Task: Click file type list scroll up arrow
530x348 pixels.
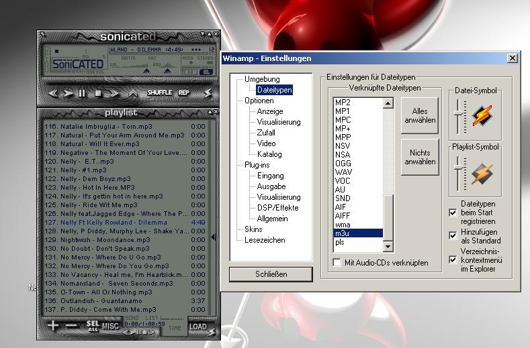Action: pyautogui.click(x=388, y=103)
